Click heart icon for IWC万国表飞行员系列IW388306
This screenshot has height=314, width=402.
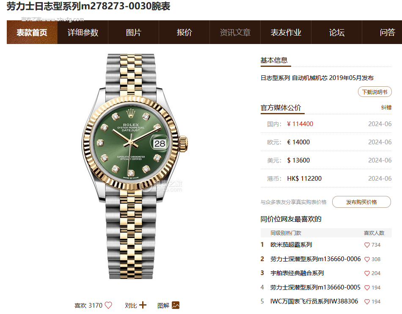click(x=367, y=302)
